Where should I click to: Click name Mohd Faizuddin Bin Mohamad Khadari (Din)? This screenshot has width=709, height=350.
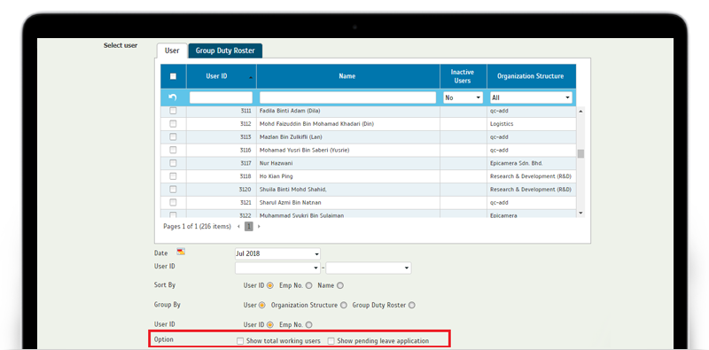pyautogui.click(x=316, y=123)
